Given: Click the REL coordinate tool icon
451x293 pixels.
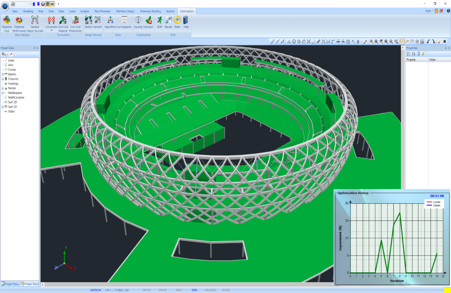Looking at the screenshot, I should tap(343, 41).
